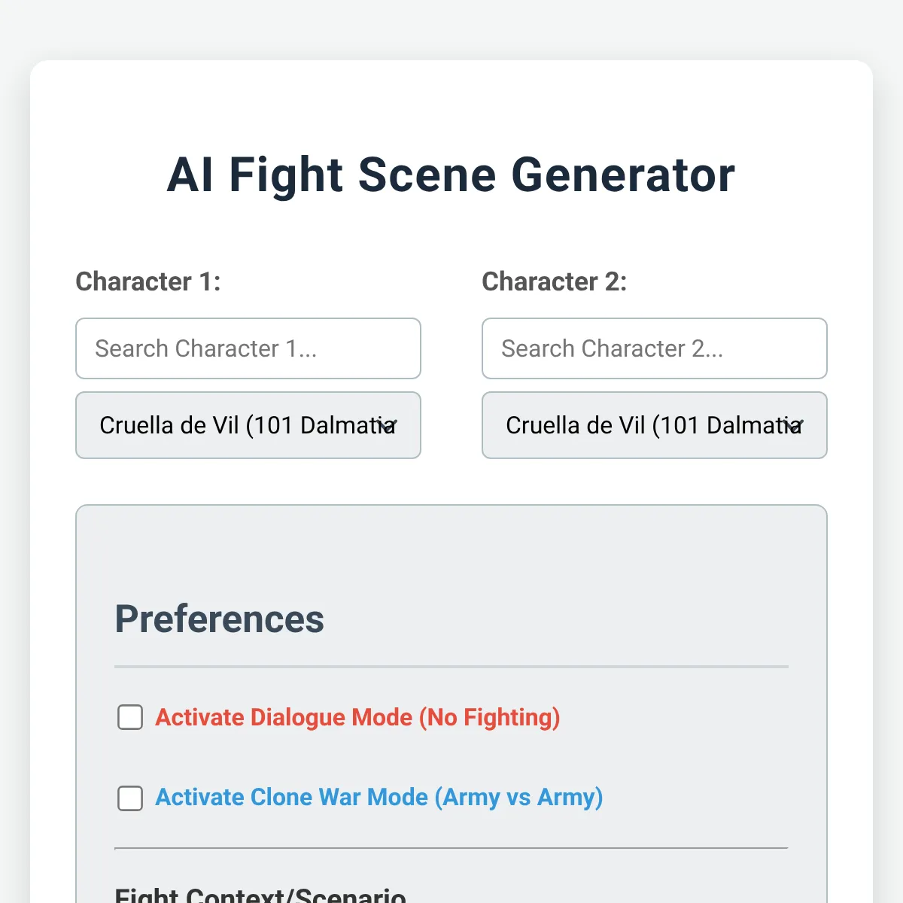Click the 'Fight Context/Scenario' label

(x=260, y=894)
